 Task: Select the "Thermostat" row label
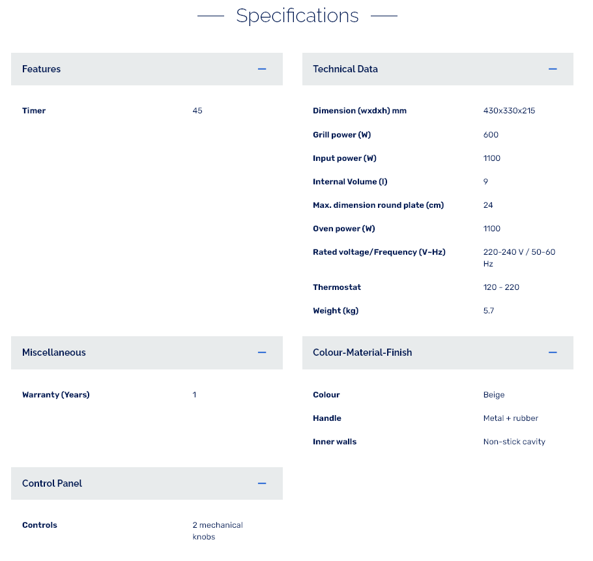coord(337,287)
